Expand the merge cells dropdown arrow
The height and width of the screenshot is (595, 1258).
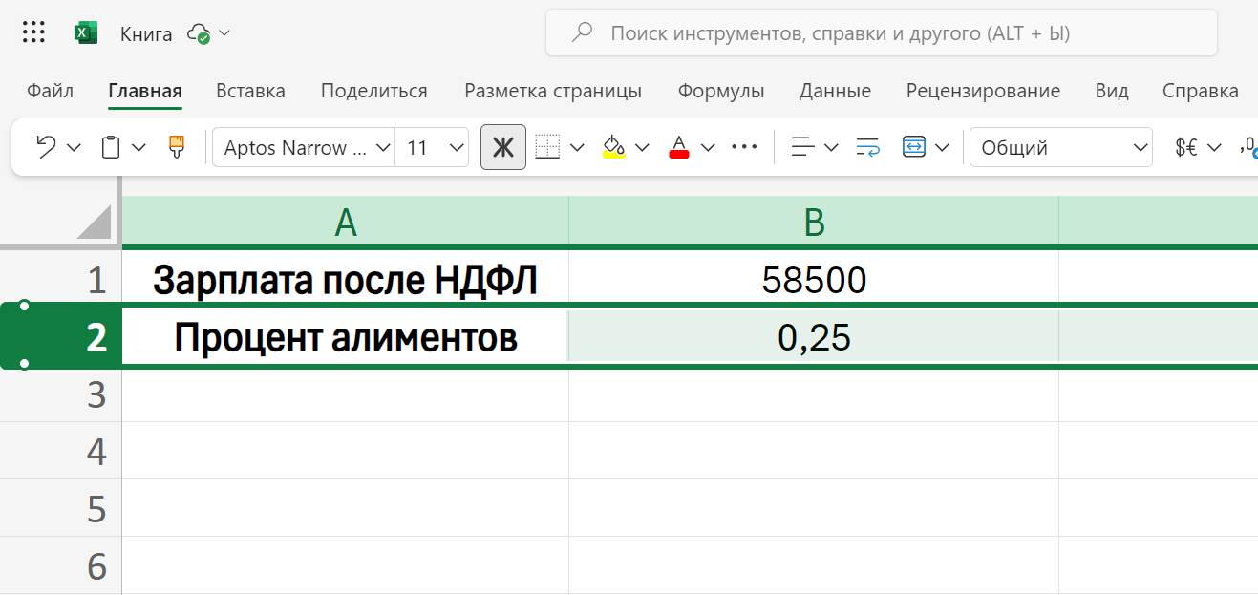click(x=942, y=146)
